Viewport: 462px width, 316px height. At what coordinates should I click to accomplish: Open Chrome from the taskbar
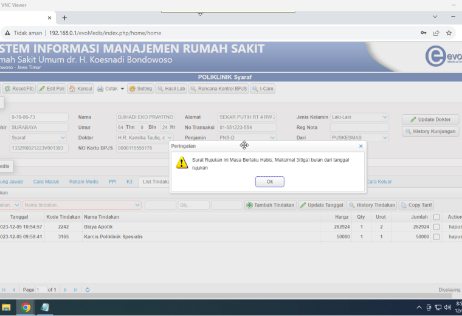click(x=26, y=307)
